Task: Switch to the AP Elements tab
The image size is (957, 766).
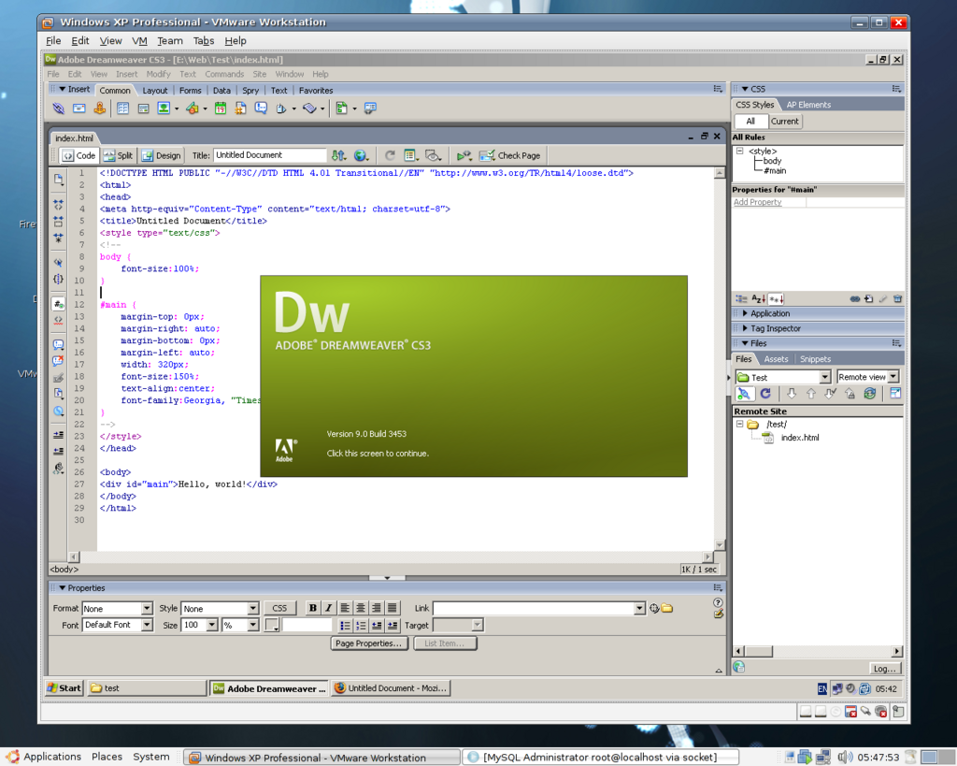Action: (x=808, y=105)
